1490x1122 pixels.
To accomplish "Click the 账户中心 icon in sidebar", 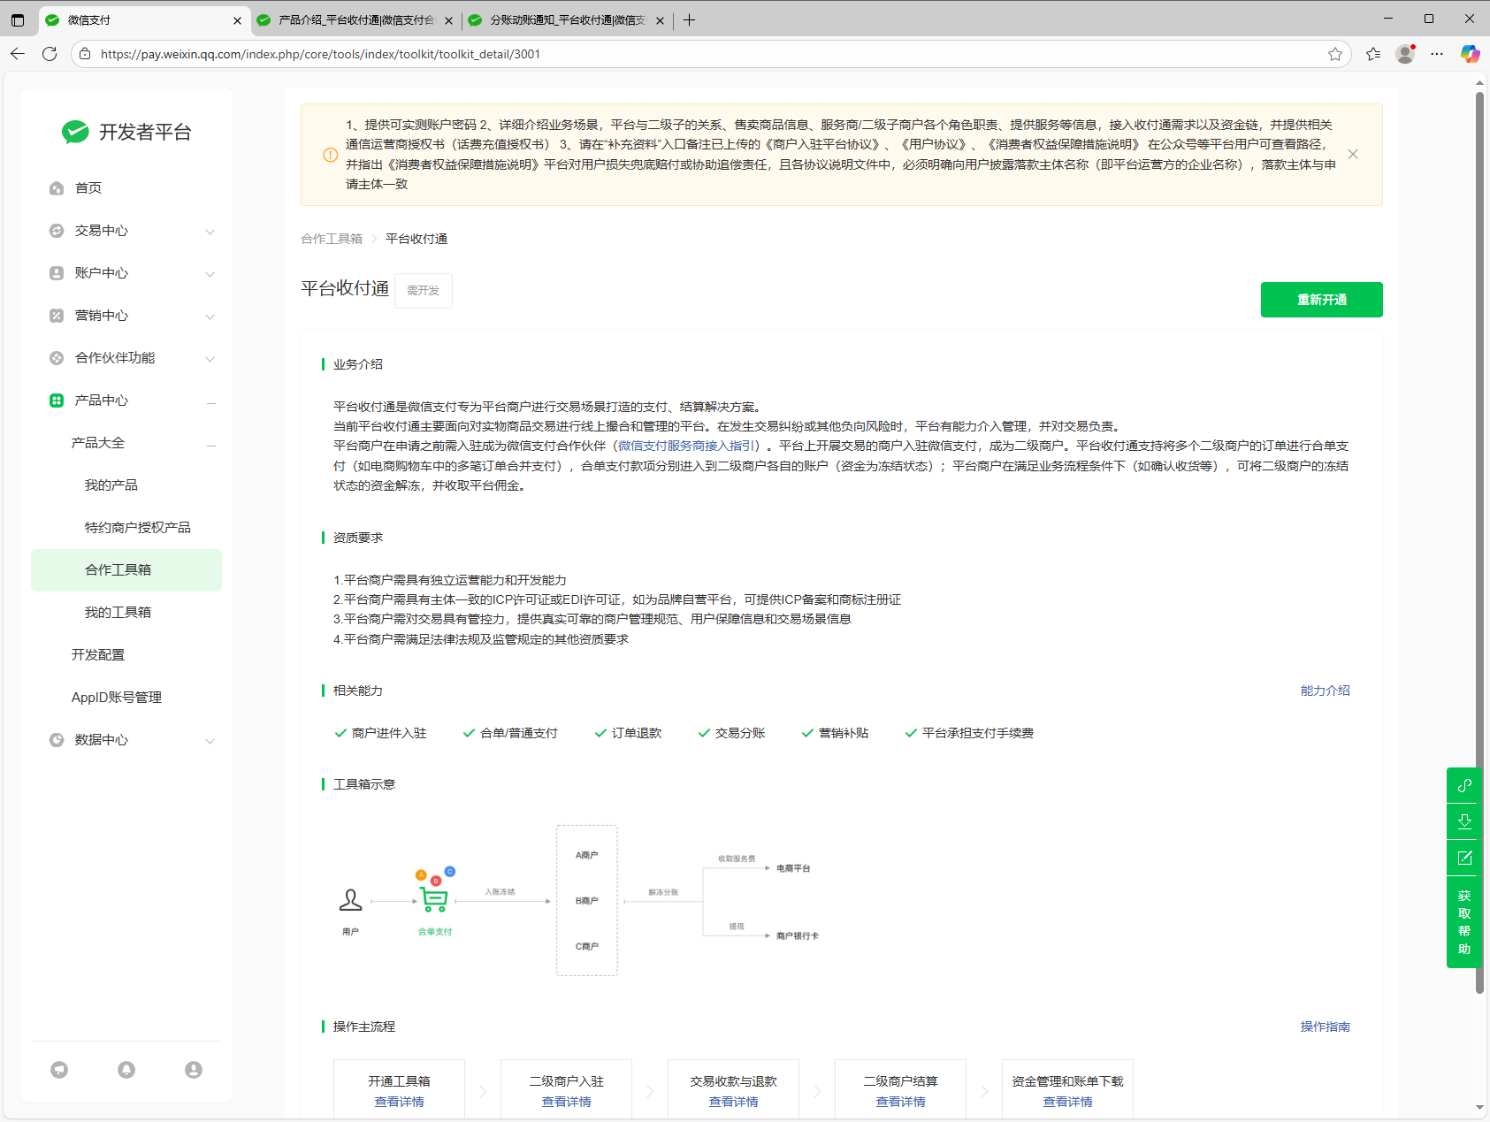I will pos(57,273).
